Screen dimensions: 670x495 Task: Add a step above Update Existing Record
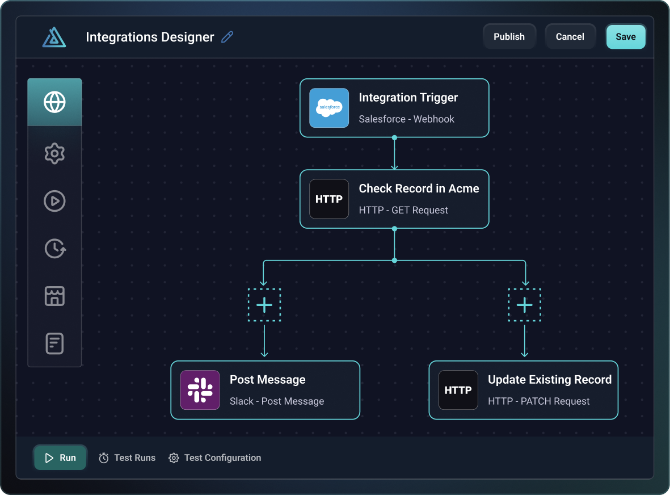(524, 305)
